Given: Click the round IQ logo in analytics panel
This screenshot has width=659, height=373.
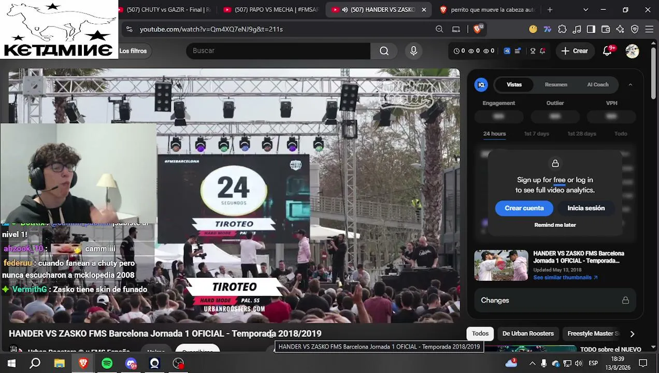Looking at the screenshot, I should [481, 84].
